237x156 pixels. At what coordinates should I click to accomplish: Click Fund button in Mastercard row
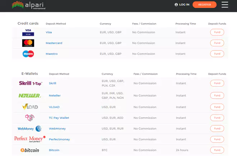217,43
